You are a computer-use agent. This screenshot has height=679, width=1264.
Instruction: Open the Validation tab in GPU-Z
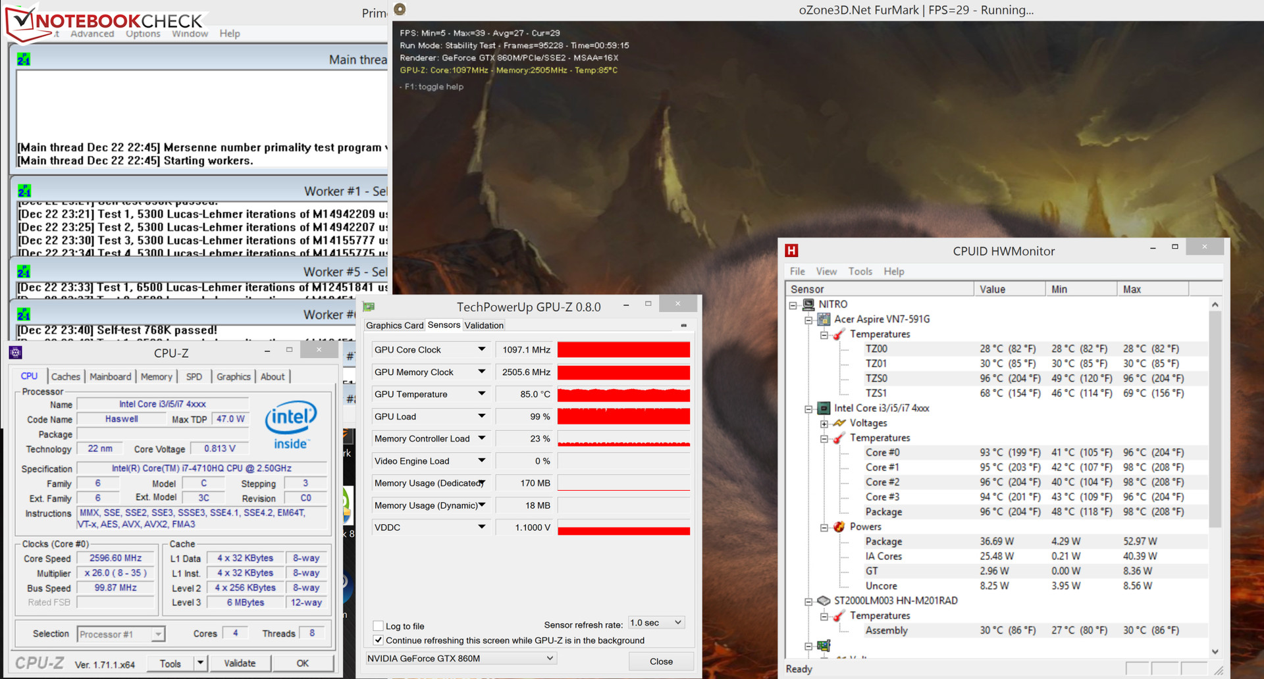[x=484, y=325]
